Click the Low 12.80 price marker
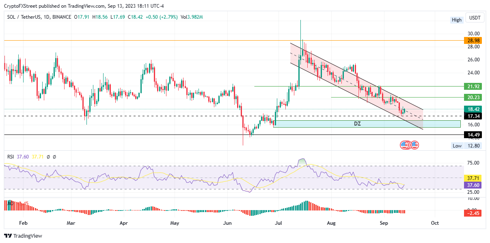 click(x=466, y=146)
